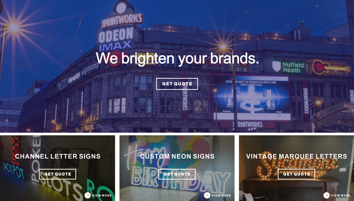Select the Channel Letter Signs heading
Screen dimensions: 354x201
pyautogui.click(x=58, y=156)
